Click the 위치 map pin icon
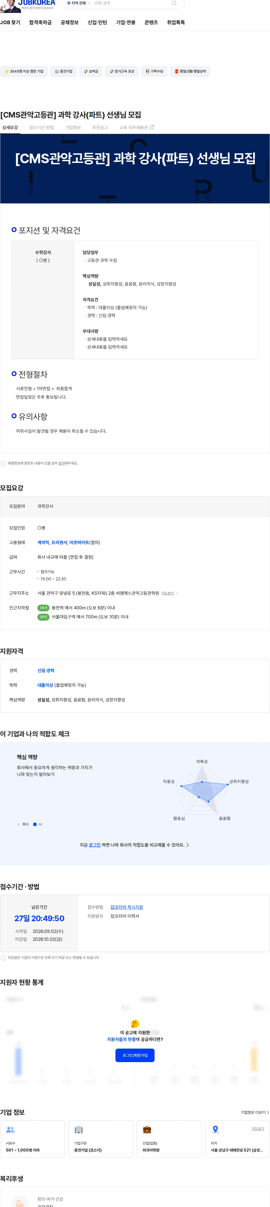 tap(216, 1130)
